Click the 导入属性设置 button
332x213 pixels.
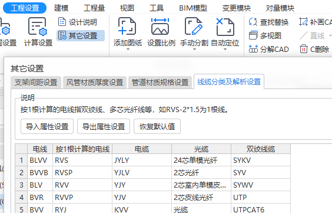[47, 127]
